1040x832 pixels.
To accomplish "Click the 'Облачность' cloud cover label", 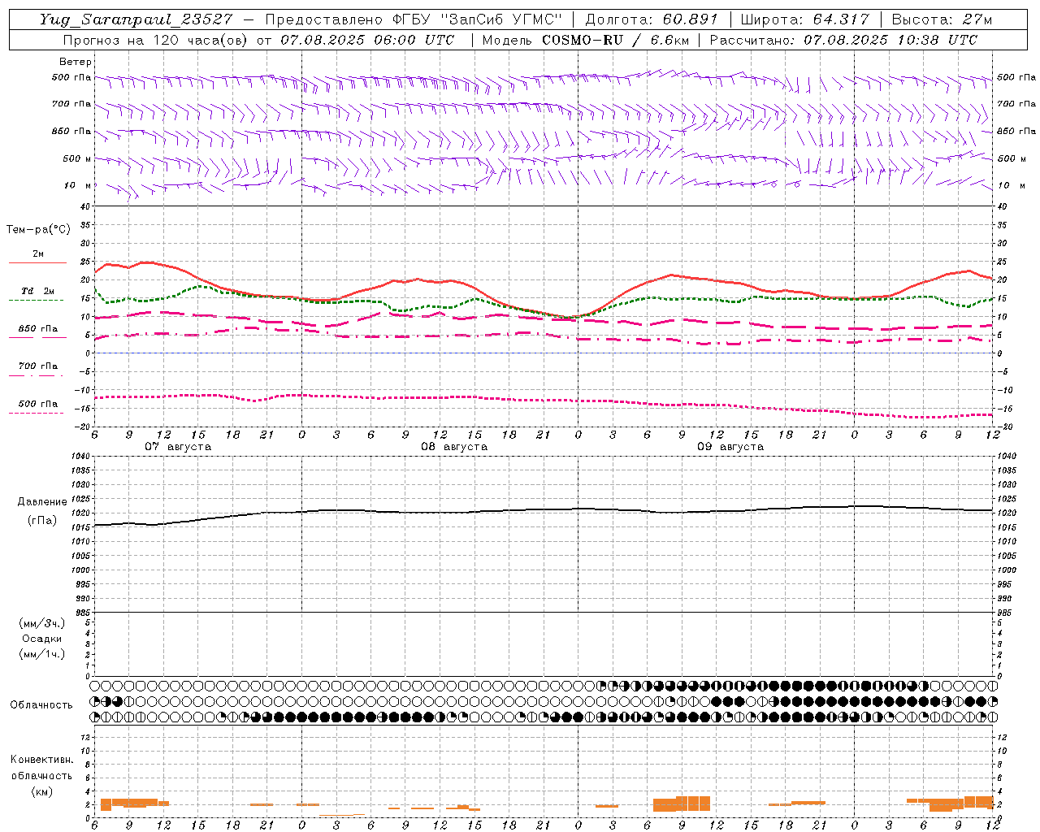I will pyautogui.click(x=41, y=705).
